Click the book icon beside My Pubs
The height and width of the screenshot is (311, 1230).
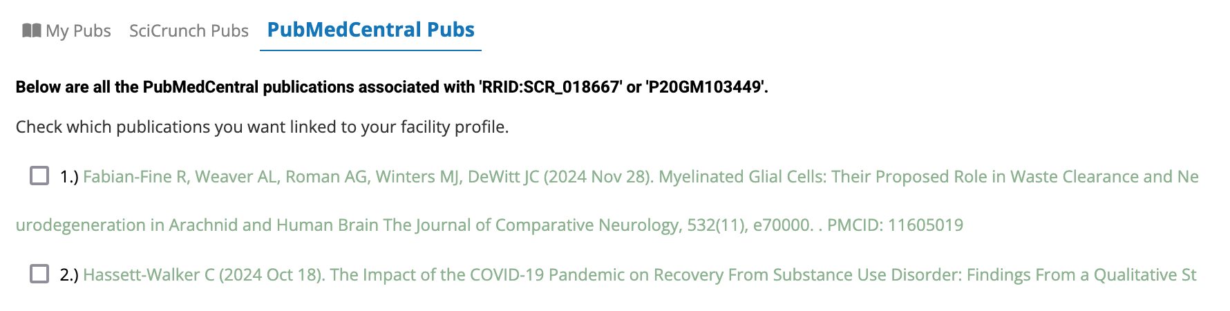[31, 30]
